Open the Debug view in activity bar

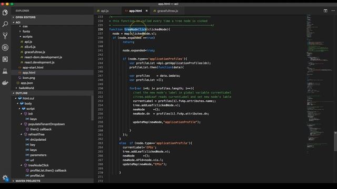5,47
